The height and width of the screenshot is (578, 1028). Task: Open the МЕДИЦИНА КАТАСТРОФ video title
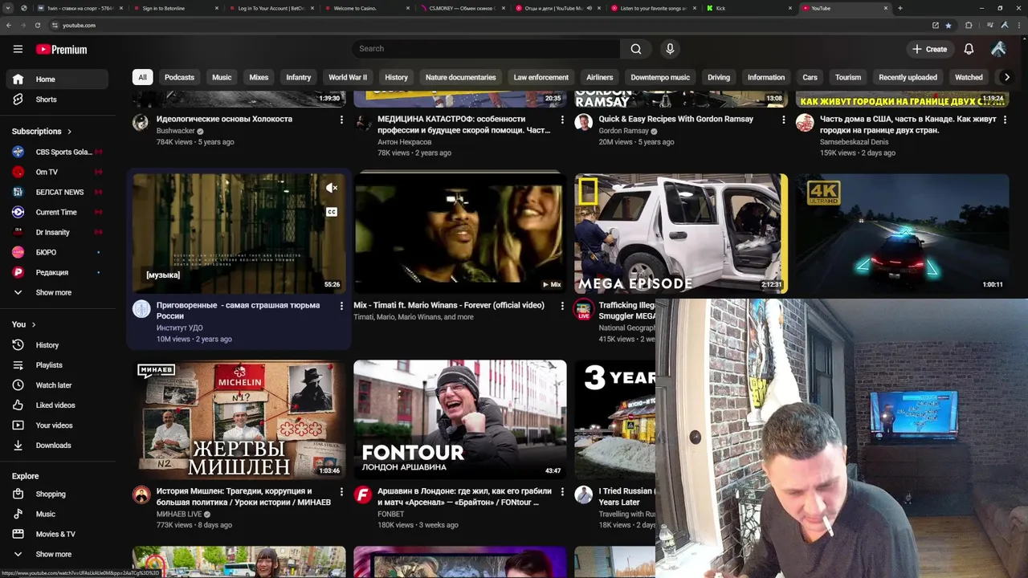click(x=463, y=124)
